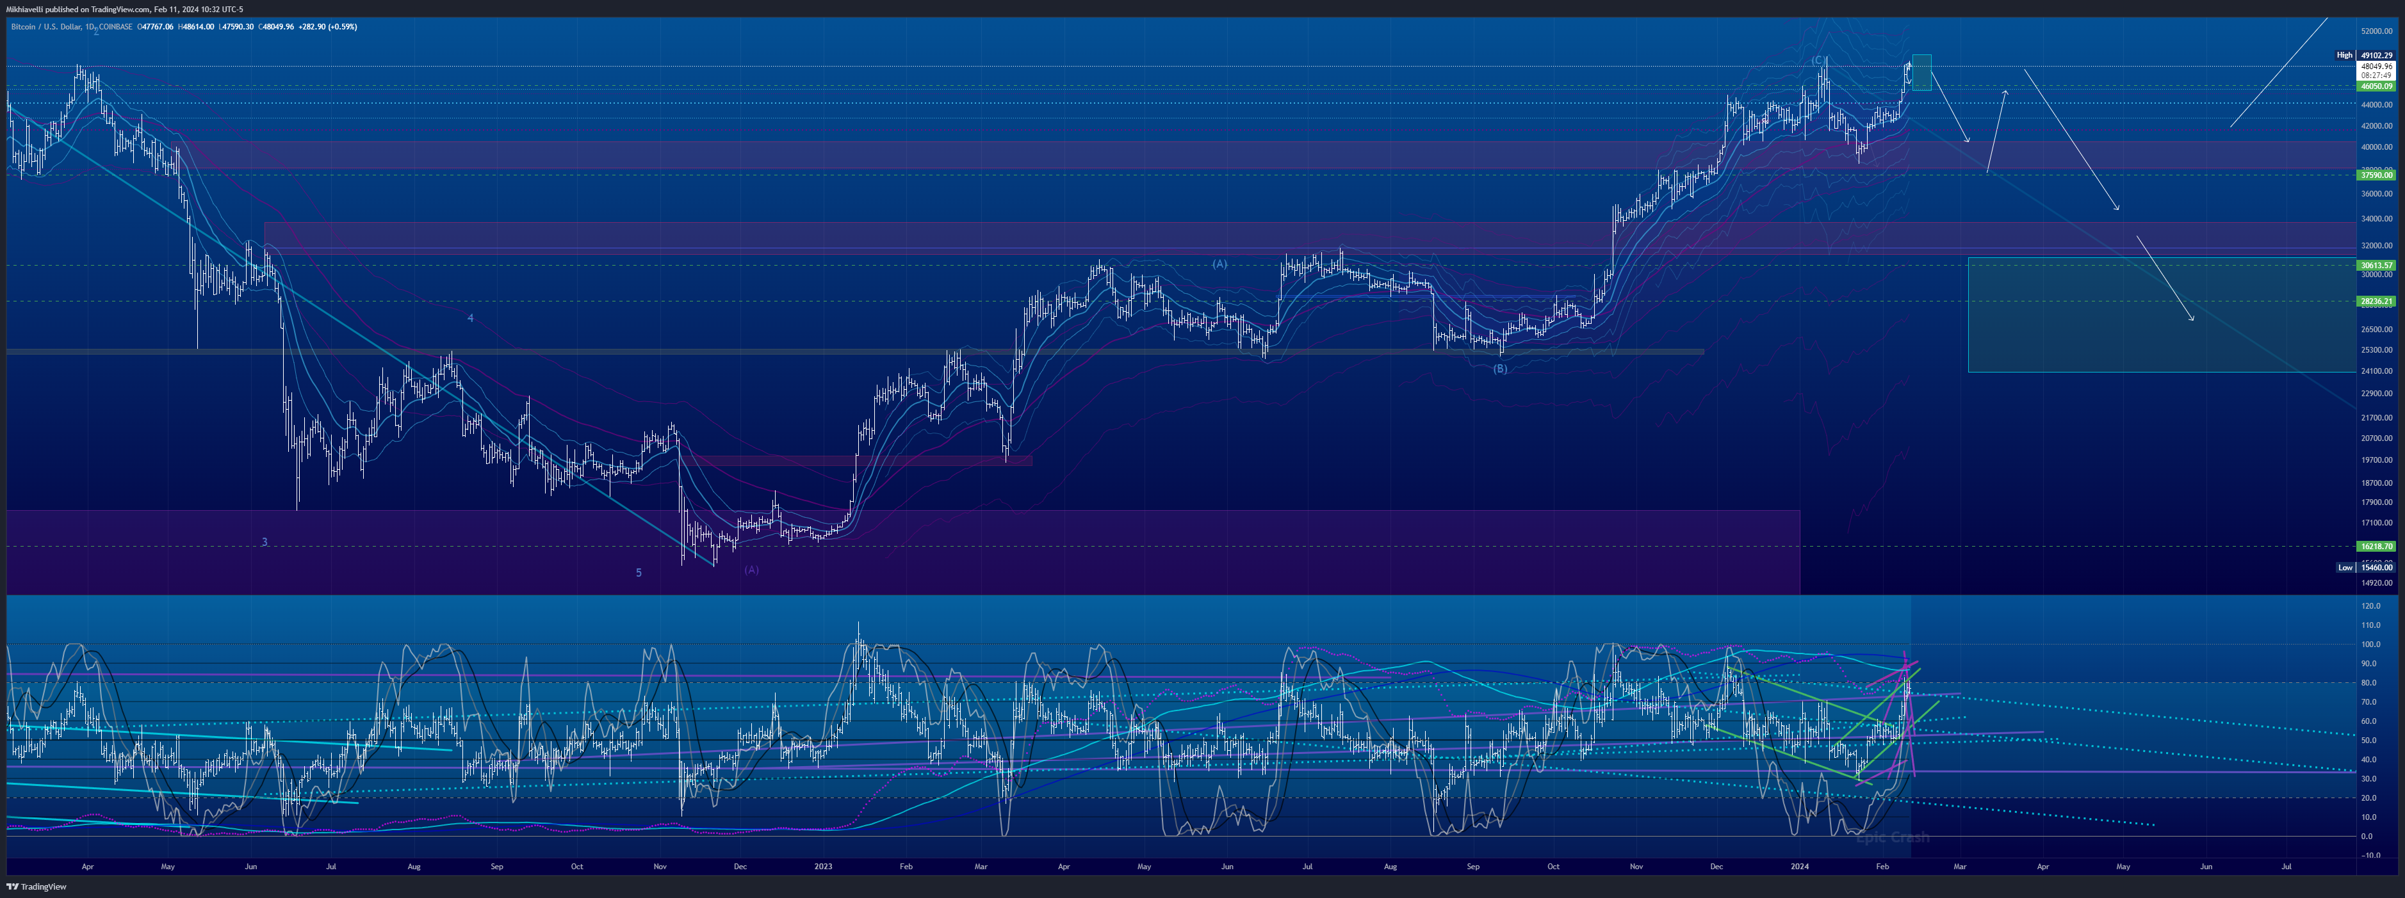
Task: Click the close value C48049.96
Action: pyautogui.click(x=276, y=27)
